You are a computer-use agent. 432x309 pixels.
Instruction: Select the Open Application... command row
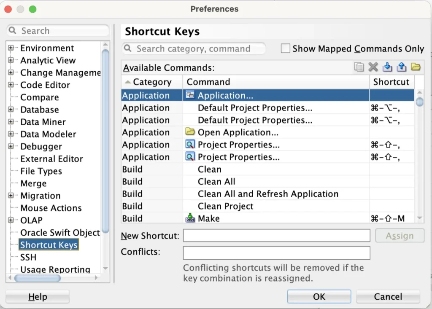[267, 132]
